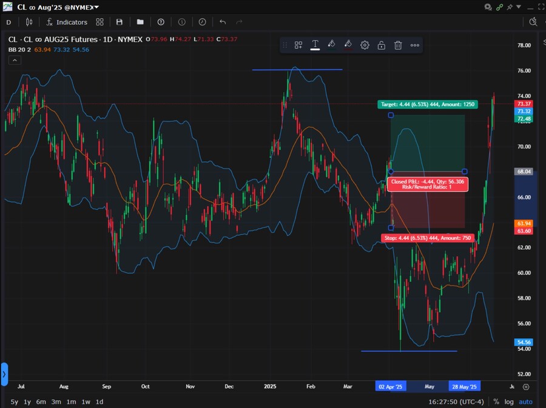The image size is (546, 408).
Task: Toggle auto scale mode
Action: (525, 402)
